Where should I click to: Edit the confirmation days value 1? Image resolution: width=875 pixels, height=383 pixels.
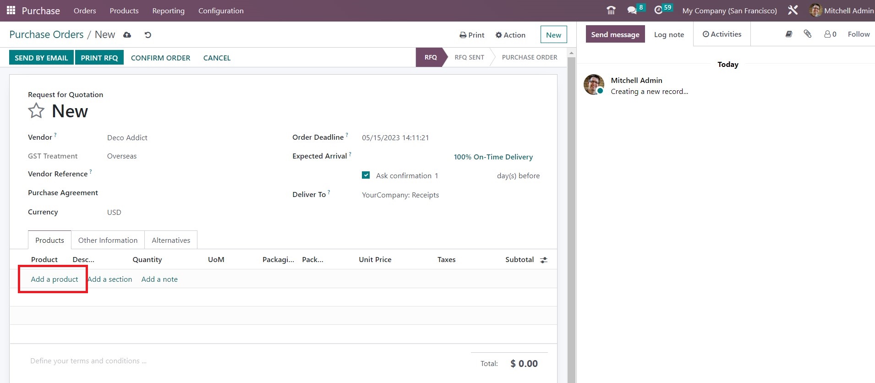[463, 175]
